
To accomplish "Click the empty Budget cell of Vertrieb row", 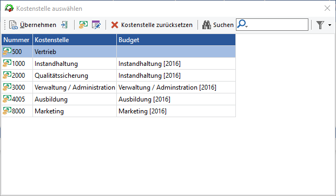I will [176, 52].
